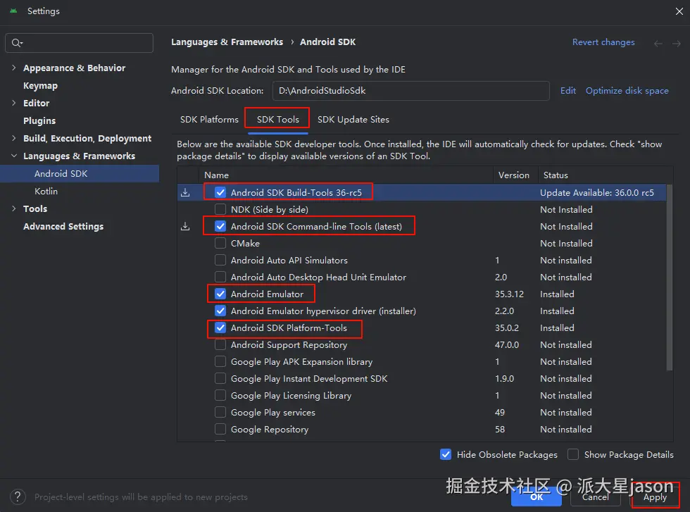Open Advanced Settings
Screen dimensions: 690x512
tap(63, 226)
